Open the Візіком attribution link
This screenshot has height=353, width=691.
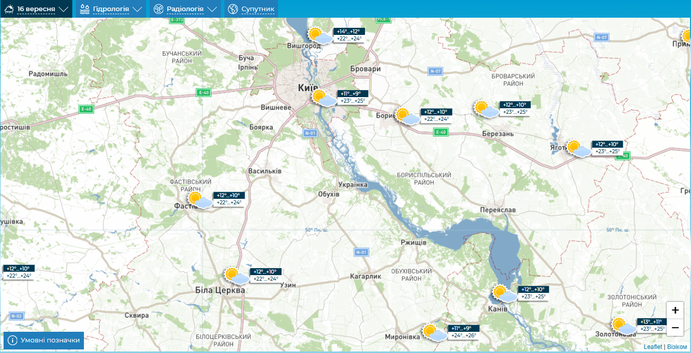[677, 346]
